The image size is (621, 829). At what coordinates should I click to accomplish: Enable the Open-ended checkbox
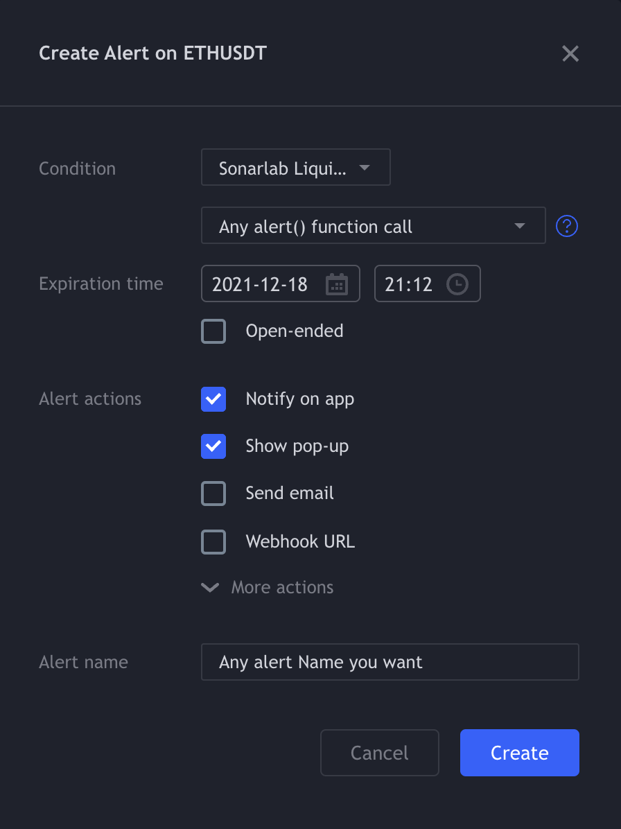[x=213, y=331]
